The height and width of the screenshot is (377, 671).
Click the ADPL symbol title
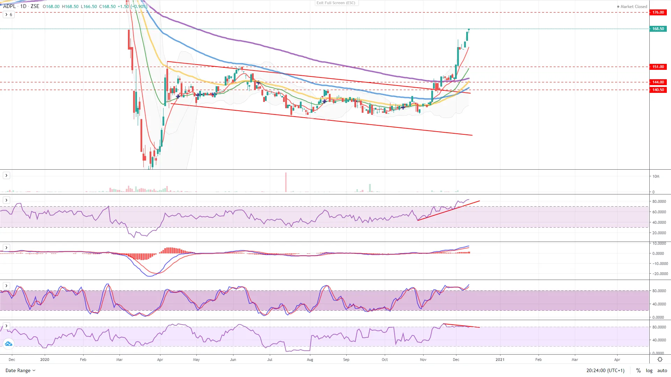[x=9, y=6]
